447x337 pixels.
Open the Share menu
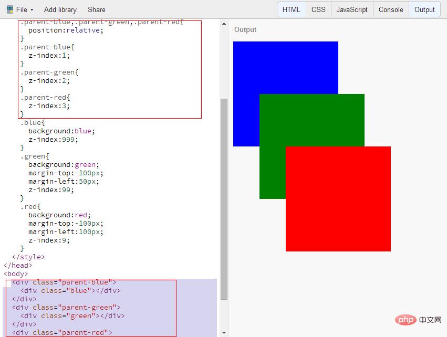97,9
